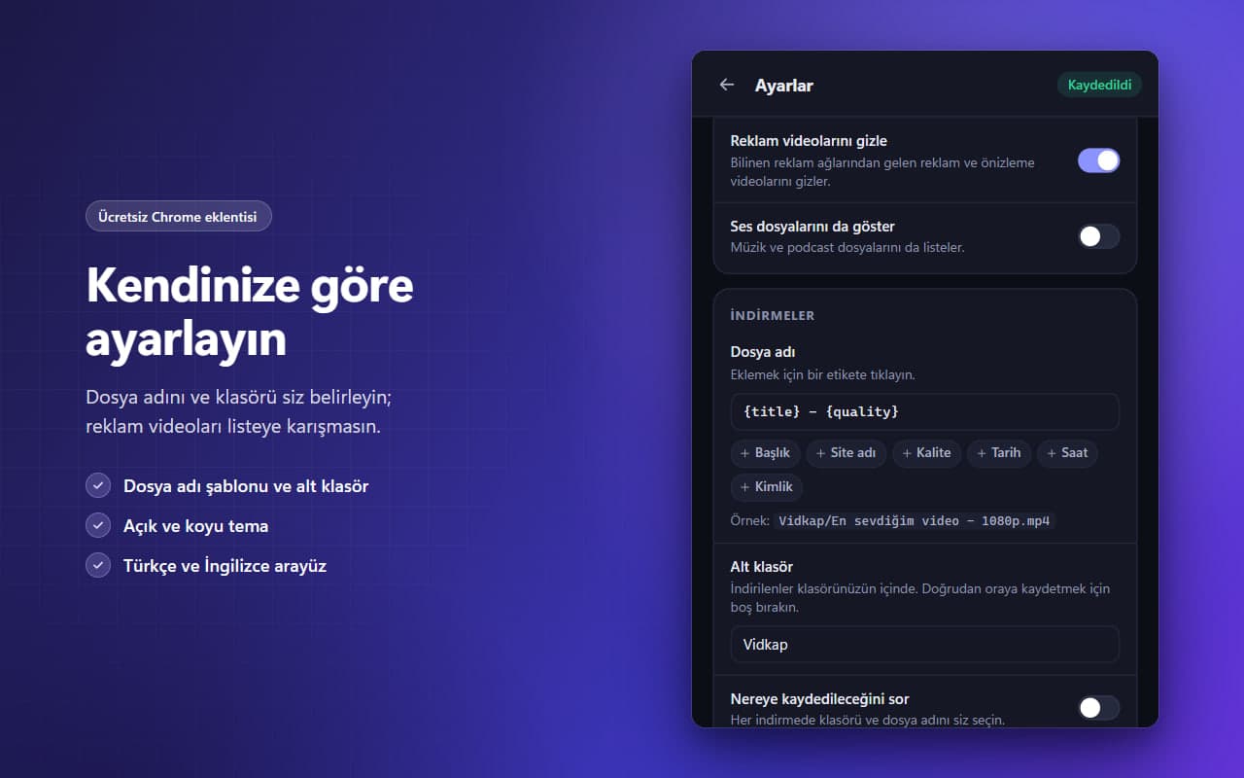The width and height of the screenshot is (1244, 778).
Task: Click the Nereye kaydedileceğini sor label
Action: (x=819, y=699)
